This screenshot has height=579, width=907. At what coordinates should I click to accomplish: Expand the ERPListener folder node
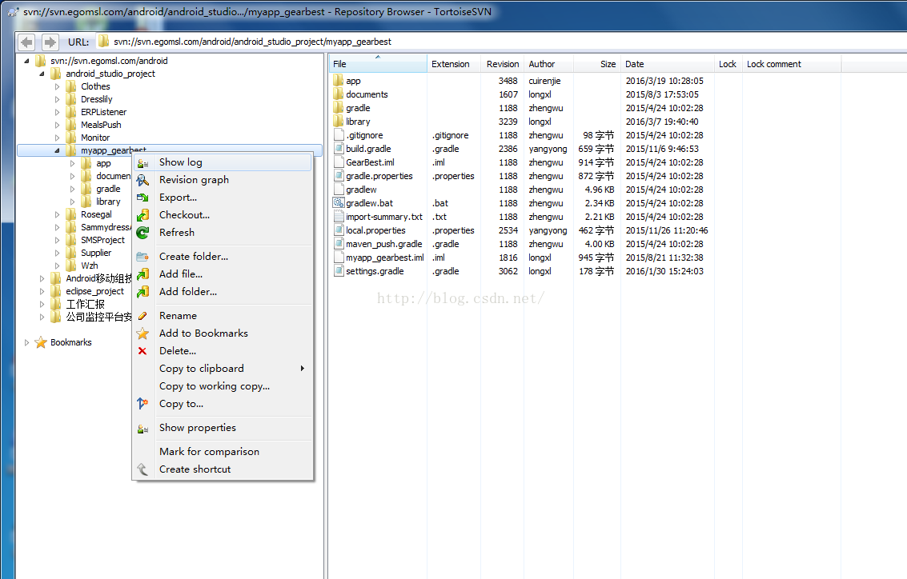(58, 112)
